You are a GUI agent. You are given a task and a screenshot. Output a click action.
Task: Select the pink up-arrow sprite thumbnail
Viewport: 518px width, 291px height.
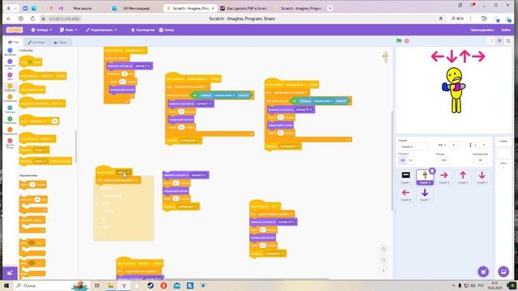(x=463, y=177)
